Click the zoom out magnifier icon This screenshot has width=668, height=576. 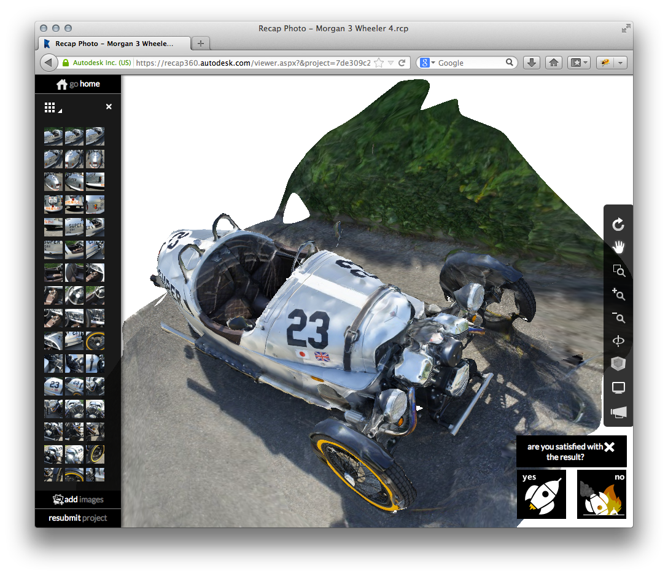tap(618, 317)
